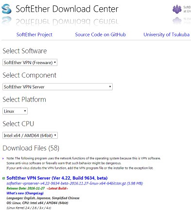The image size is (191, 215).
Task: Click the Latest Build red label
Action: point(57,188)
